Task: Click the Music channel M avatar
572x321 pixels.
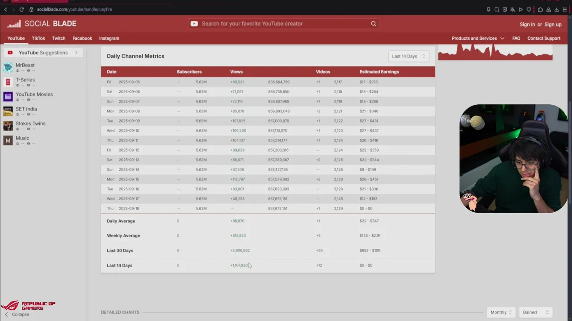Action: [x=8, y=140]
